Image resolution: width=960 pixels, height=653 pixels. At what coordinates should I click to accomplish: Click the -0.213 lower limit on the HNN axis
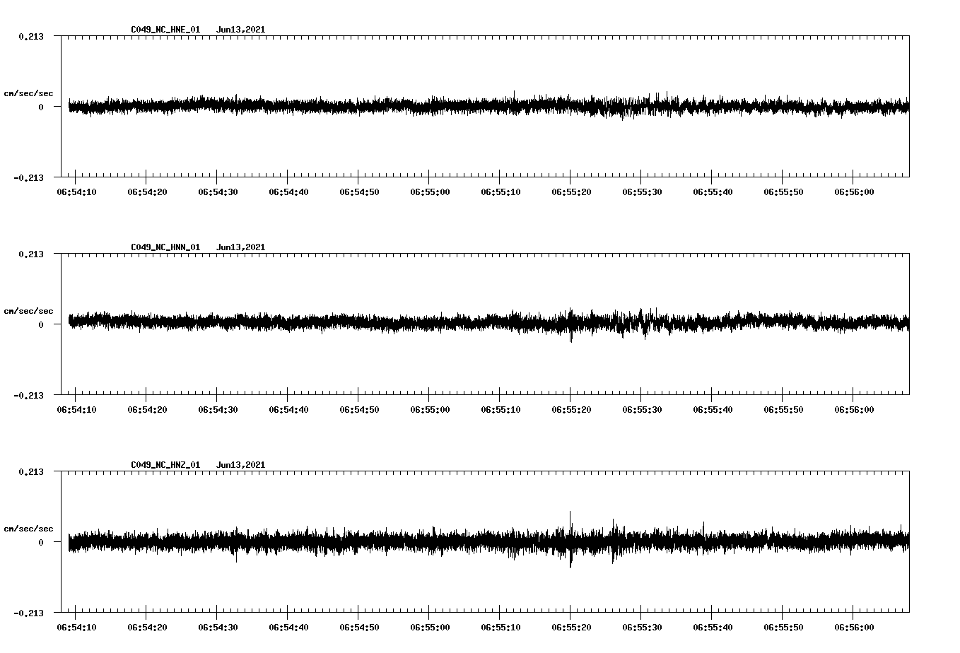point(28,396)
